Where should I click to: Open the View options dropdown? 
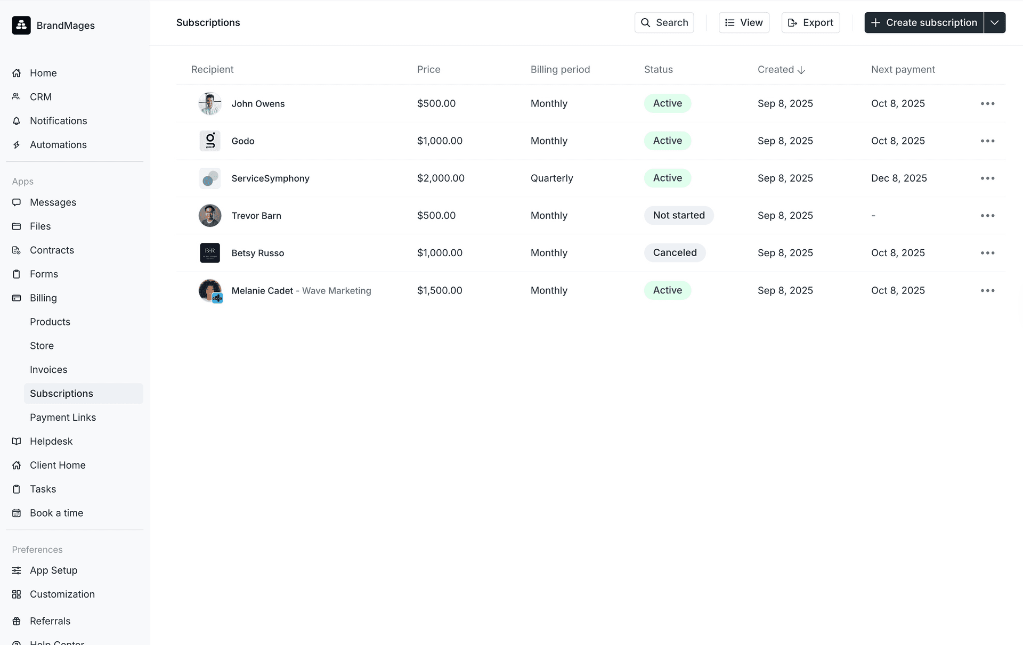click(x=744, y=23)
